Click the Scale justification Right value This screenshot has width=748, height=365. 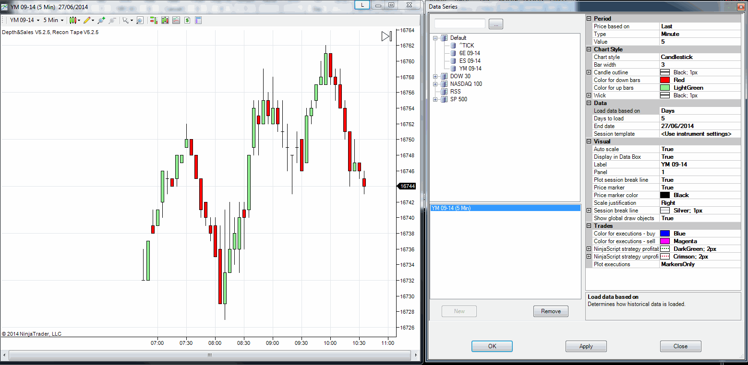click(700, 203)
